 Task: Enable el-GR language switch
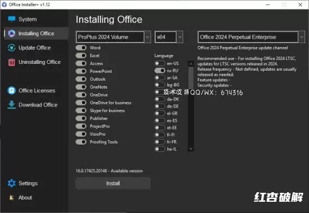pos(160,113)
